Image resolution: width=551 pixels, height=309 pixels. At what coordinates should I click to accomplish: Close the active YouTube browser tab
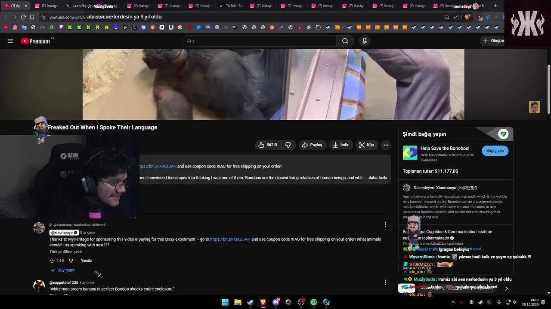[26, 6]
